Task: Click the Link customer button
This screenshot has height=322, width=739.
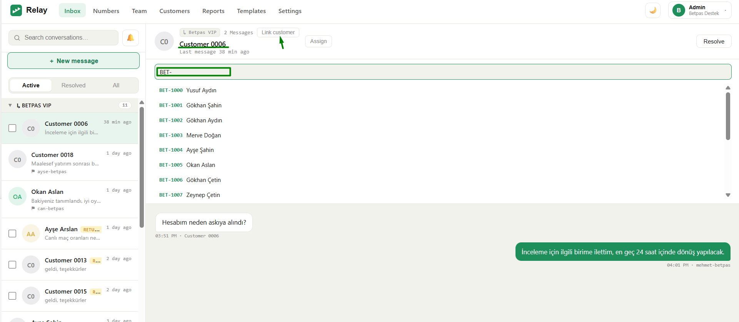Action: click(278, 32)
